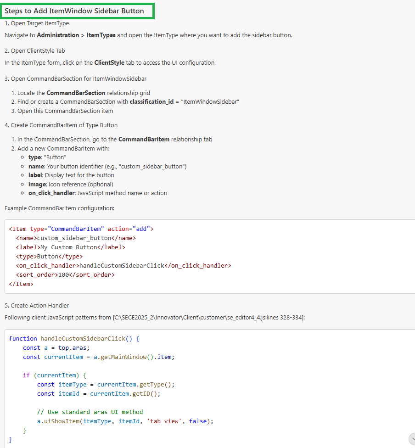The height and width of the screenshot is (448, 415).
Task: Click '3. Open CommandBarSection for ItemWindowSidebar' heading
Action: click(75, 79)
